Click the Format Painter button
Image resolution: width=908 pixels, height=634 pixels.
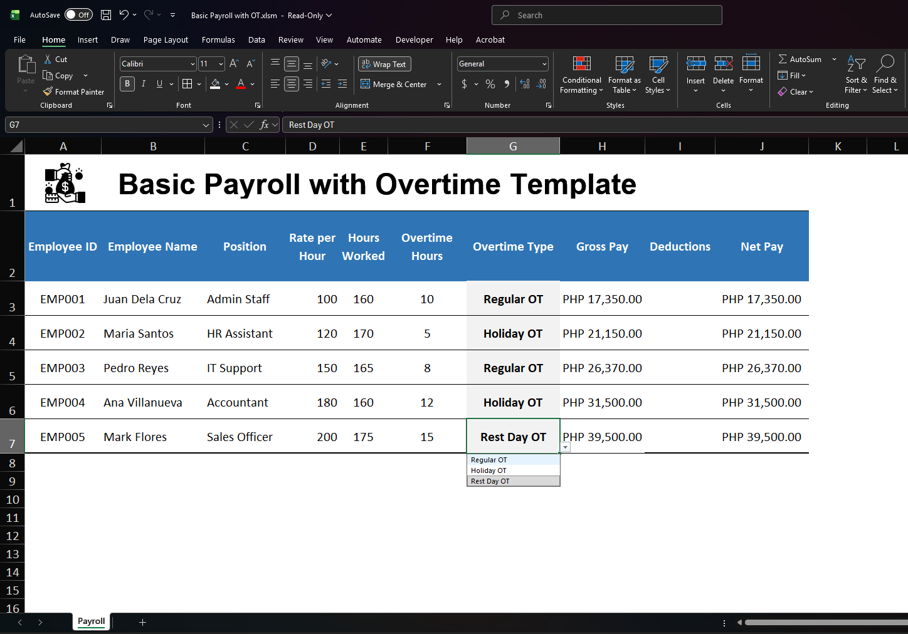coord(73,91)
